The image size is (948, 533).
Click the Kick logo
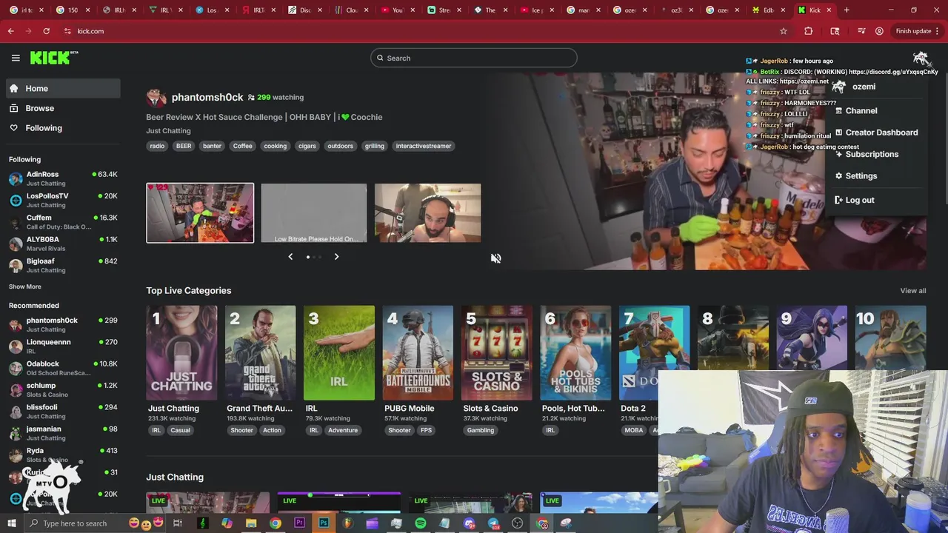(54, 58)
